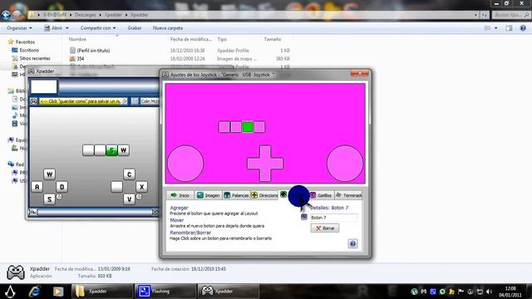Select '(Perfil sin titulo)' file
The image size is (532, 299).
pyautogui.click(x=93, y=51)
